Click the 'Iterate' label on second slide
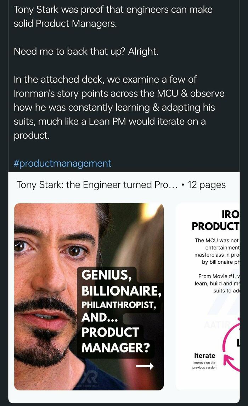 pos(204,355)
